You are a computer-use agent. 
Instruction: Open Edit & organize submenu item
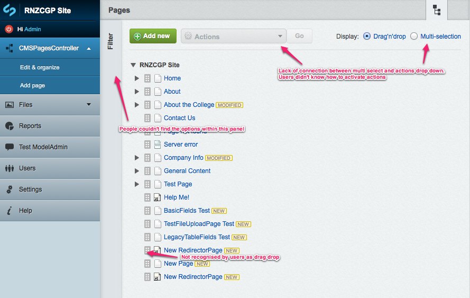coord(40,67)
